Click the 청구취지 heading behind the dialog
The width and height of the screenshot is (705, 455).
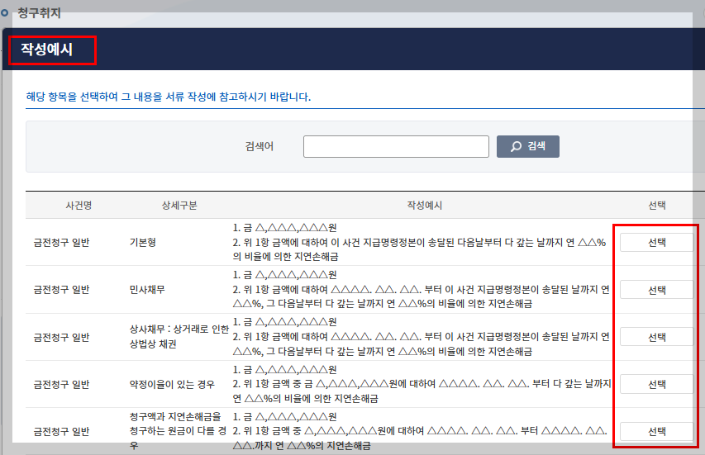pyautogui.click(x=39, y=13)
